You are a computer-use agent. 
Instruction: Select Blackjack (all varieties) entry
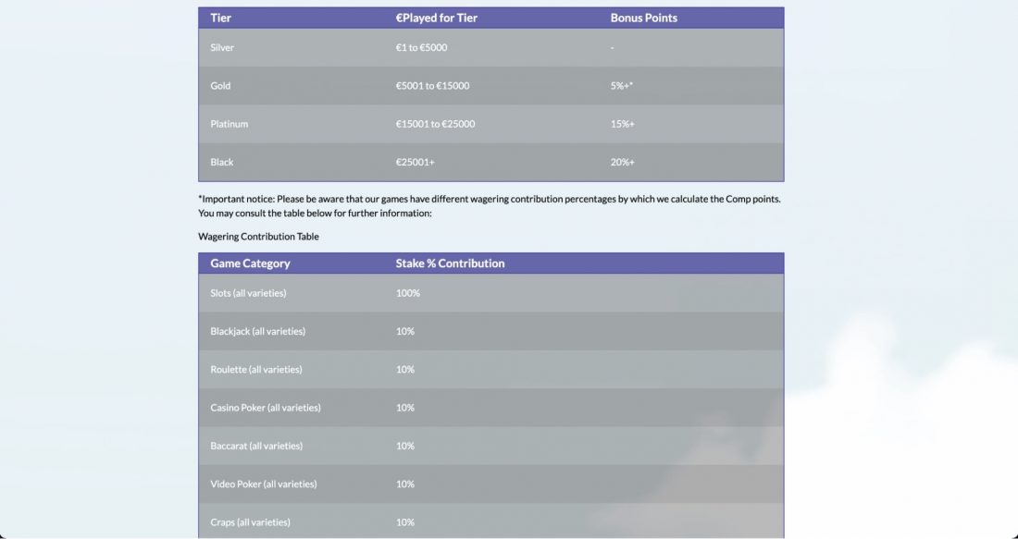click(x=258, y=331)
